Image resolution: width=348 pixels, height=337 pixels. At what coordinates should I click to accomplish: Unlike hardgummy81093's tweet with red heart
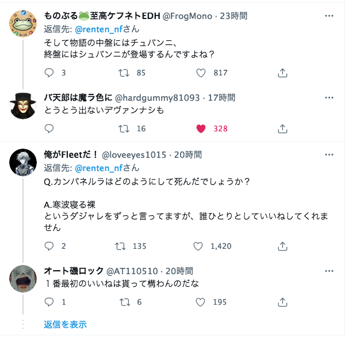click(201, 128)
